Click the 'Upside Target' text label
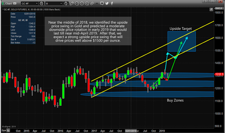The width and height of the screenshot is (225, 133). pos(181,29)
